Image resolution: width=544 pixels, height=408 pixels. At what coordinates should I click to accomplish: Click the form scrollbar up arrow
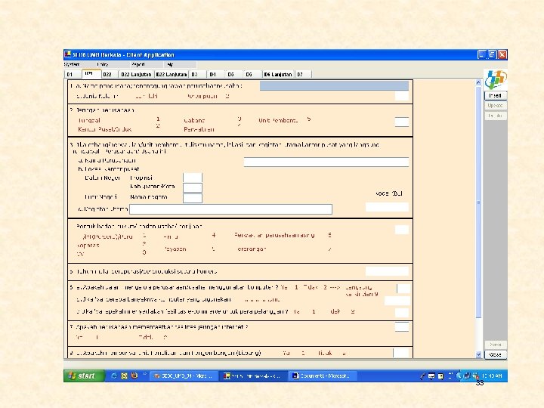coord(478,82)
